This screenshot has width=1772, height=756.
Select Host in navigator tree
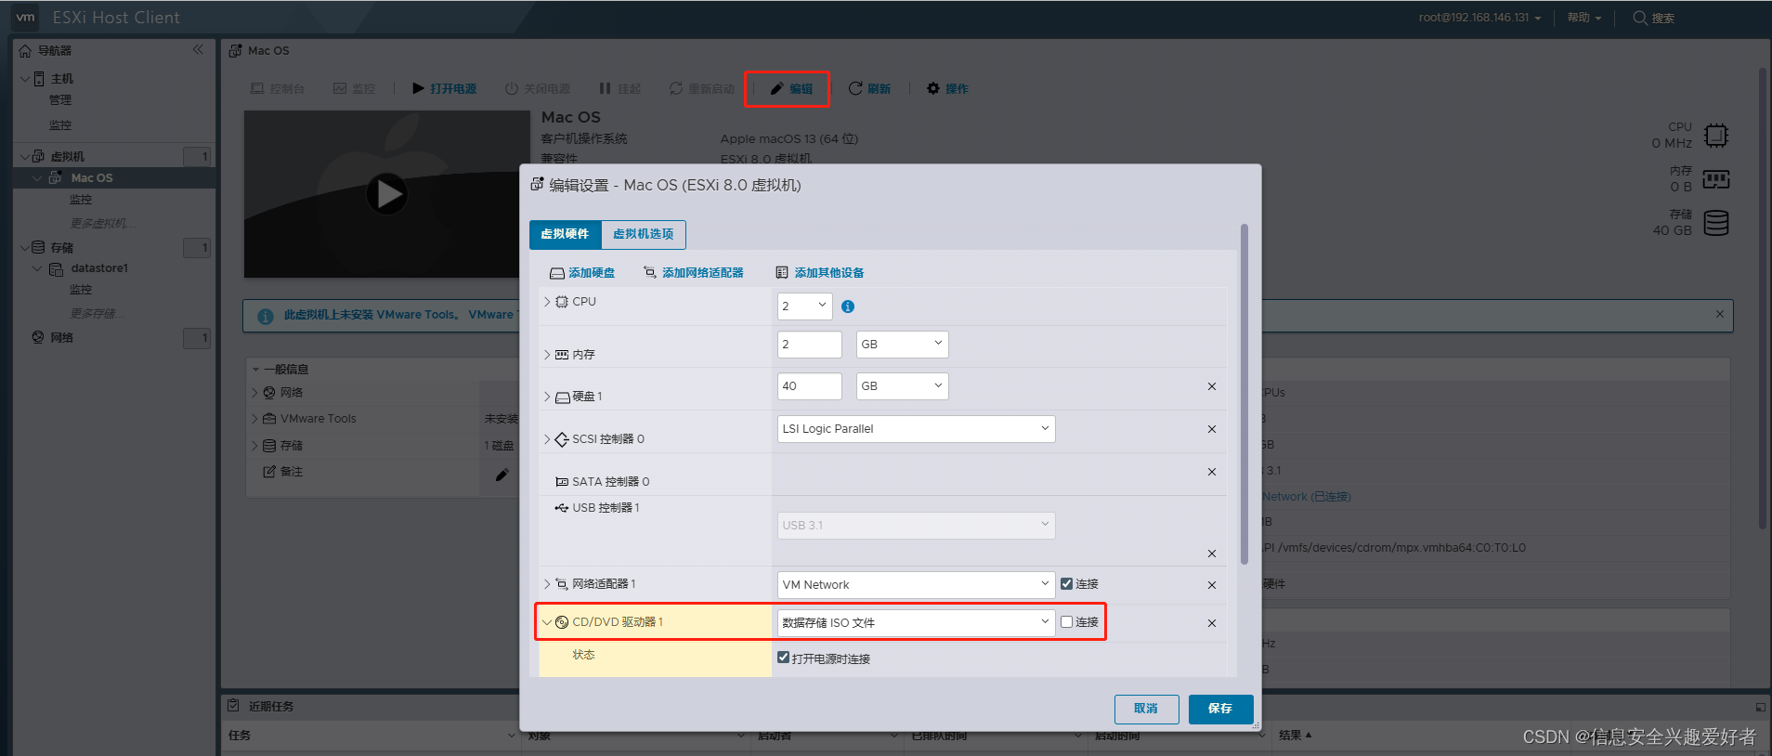[62, 79]
